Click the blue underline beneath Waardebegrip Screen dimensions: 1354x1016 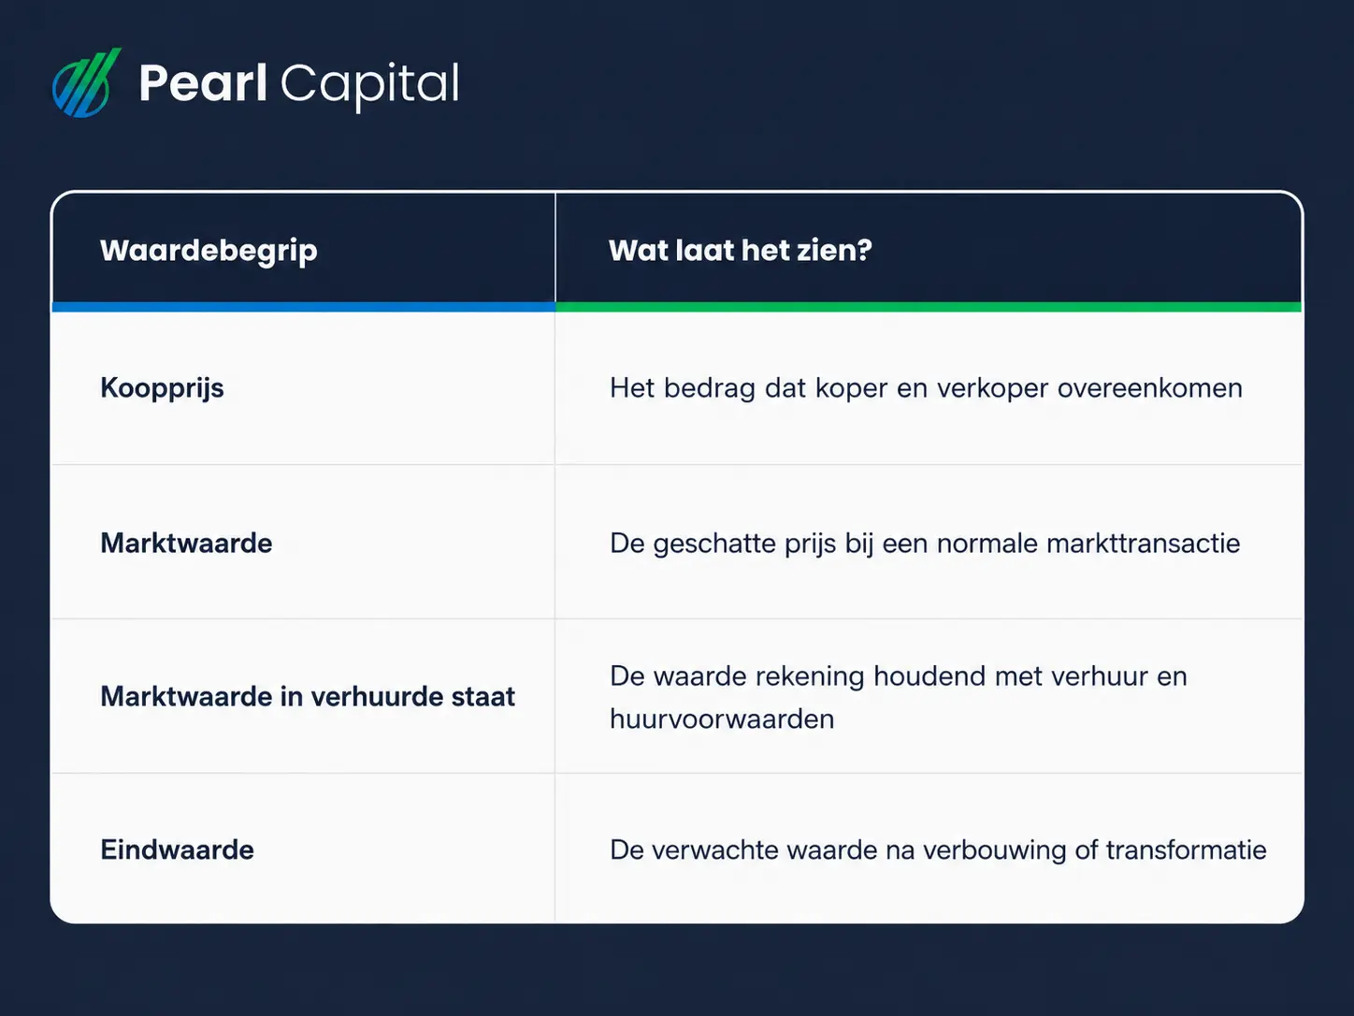[303, 307]
